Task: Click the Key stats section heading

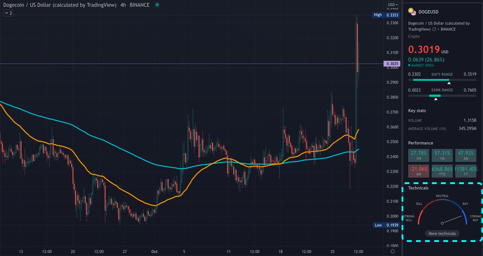Action: [x=417, y=111]
